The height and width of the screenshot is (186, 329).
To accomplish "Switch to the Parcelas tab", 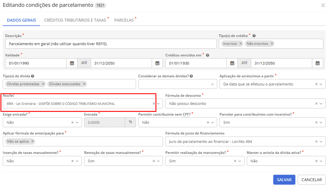I will (x=124, y=20).
